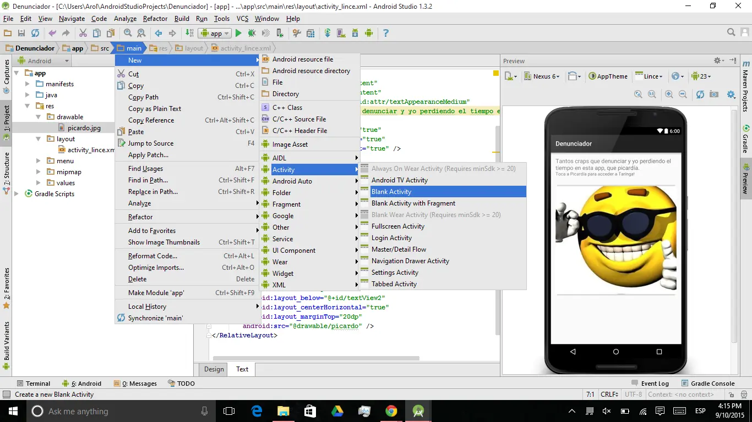This screenshot has height=422, width=752.
Task: Open the Lince activity dropdown in Preview
Action: pos(650,76)
